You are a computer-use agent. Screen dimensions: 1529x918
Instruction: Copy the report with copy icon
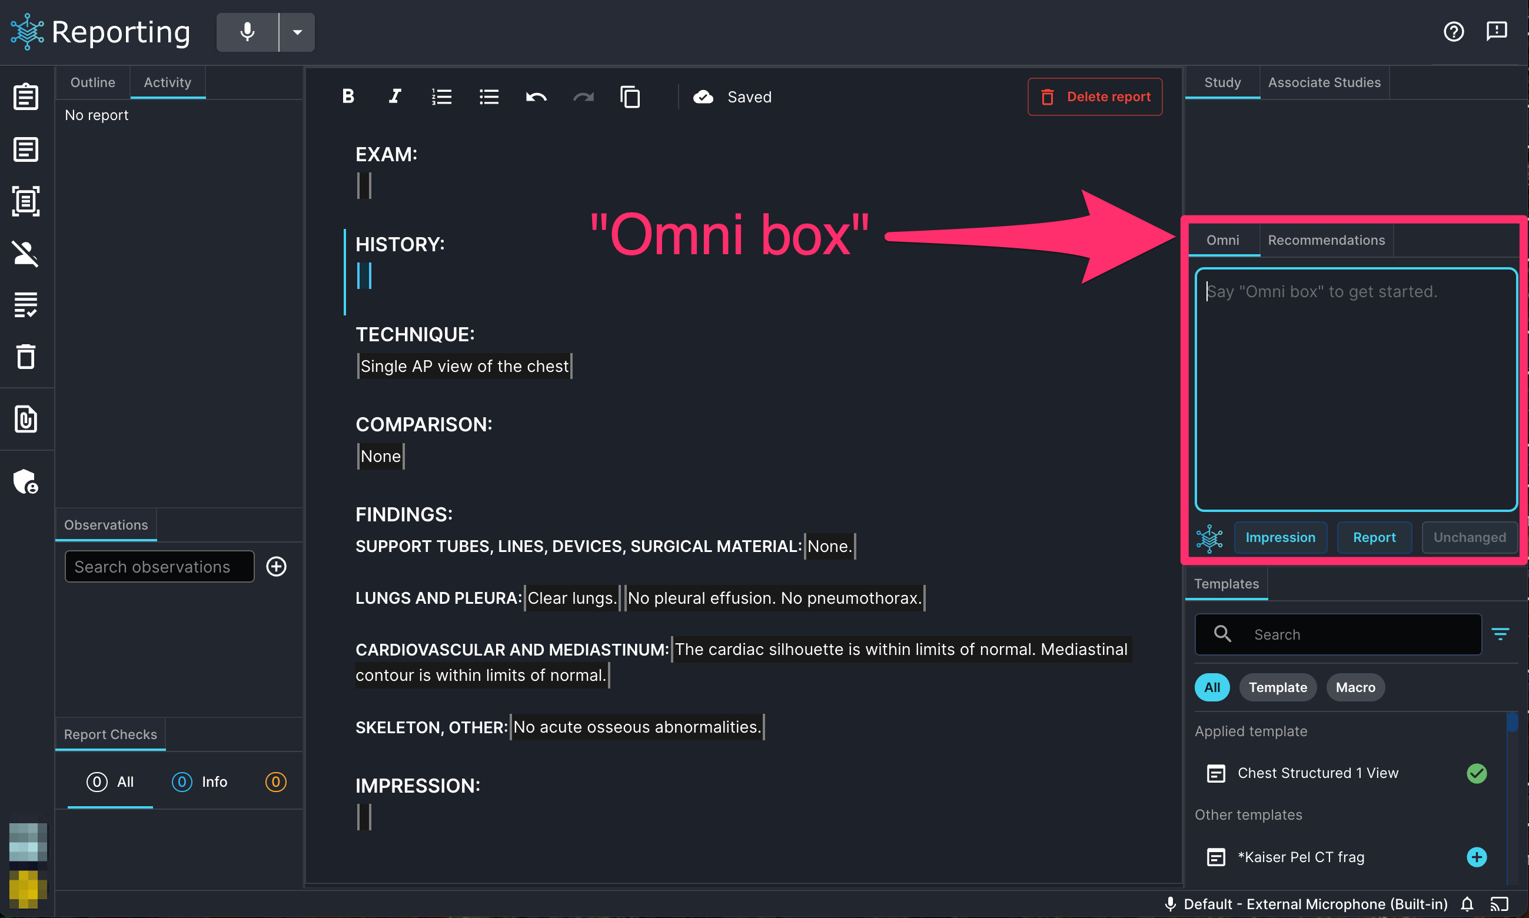click(x=630, y=97)
